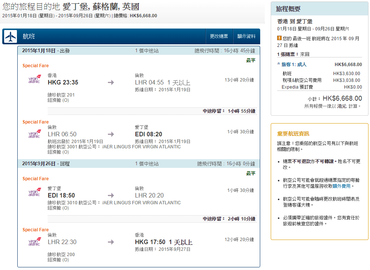This screenshot has width=370, height=270.
Task: Click arrow between HKG 23:35 and LHR 04:55
Action: point(111,82)
